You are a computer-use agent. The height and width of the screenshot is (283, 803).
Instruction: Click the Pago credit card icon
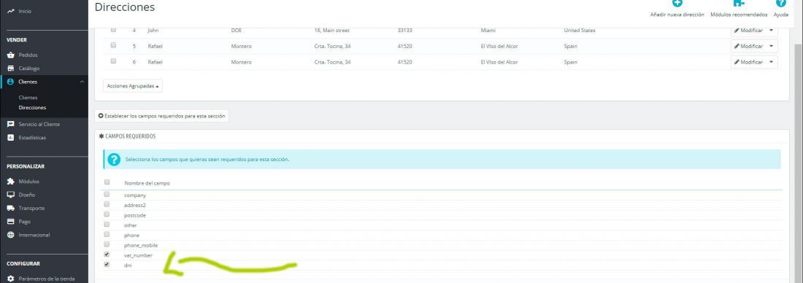click(x=11, y=222)
